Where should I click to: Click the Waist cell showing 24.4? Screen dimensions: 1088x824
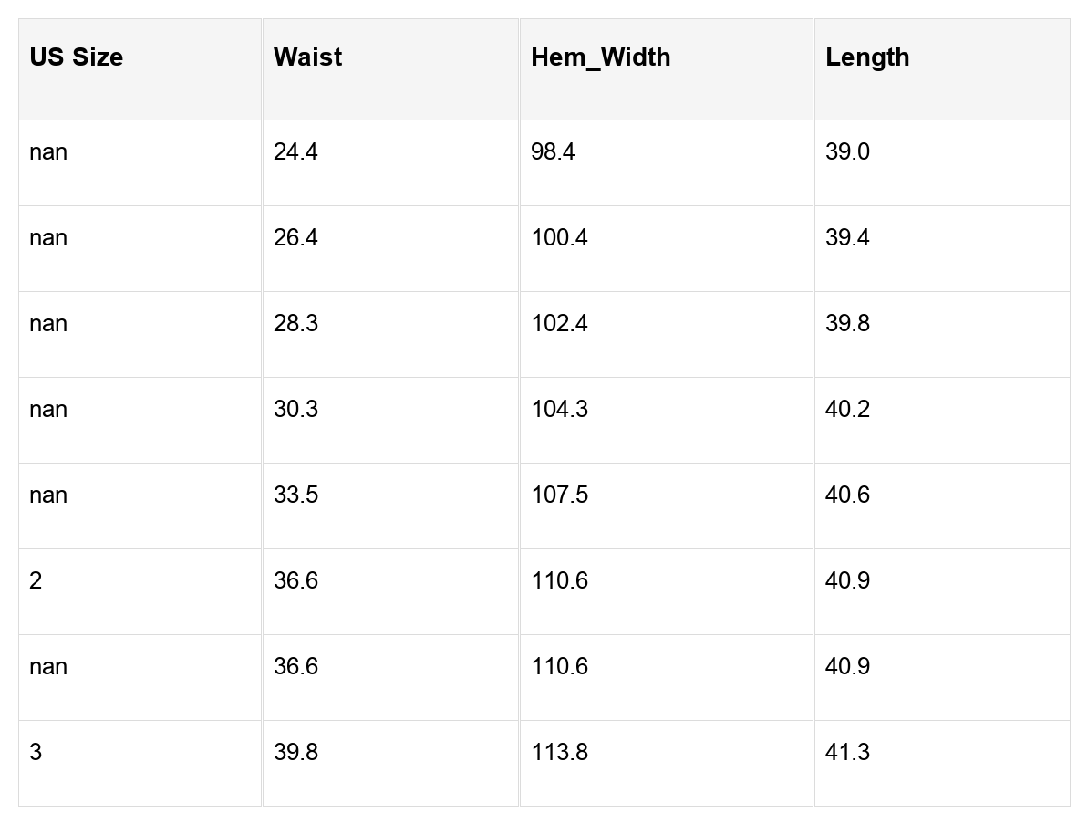pyautogui.click(x=390, y=163)
